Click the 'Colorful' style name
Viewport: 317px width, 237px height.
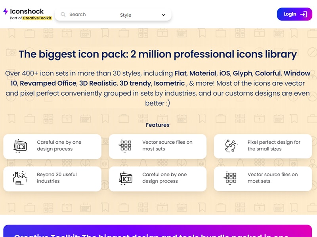[268, 73]
